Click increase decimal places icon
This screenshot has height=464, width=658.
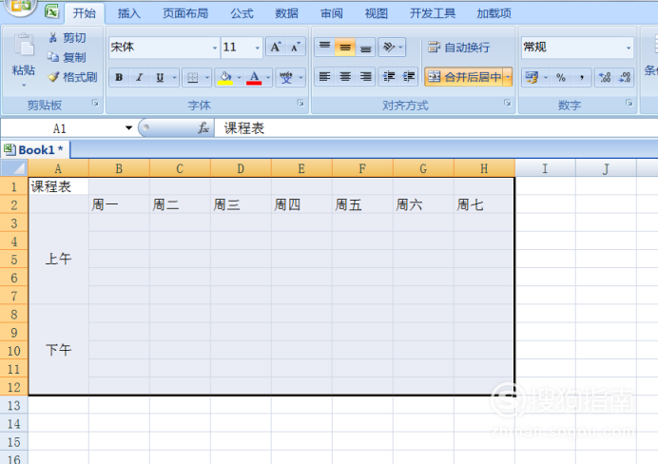pyautogui.click(x=605, y=78)
